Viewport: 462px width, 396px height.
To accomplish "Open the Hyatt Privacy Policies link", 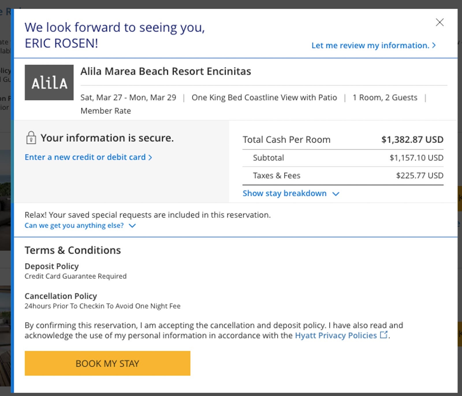I will tap(336, 335).
